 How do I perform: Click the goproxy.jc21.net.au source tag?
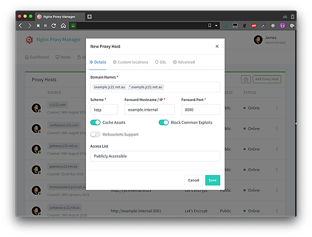click(63, 166)
